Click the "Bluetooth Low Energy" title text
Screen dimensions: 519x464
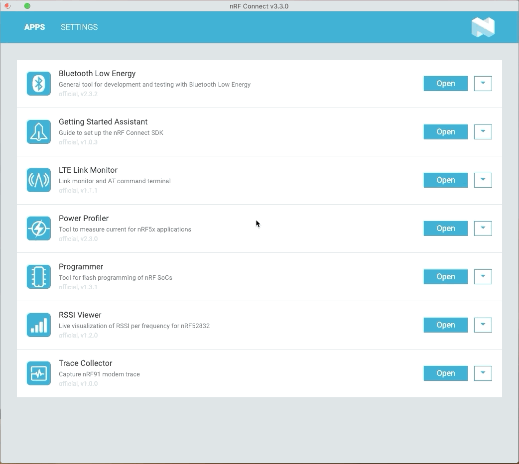tap(97, 74)
